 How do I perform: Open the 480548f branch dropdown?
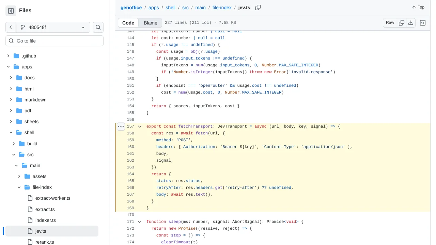(x=53, y=27)
